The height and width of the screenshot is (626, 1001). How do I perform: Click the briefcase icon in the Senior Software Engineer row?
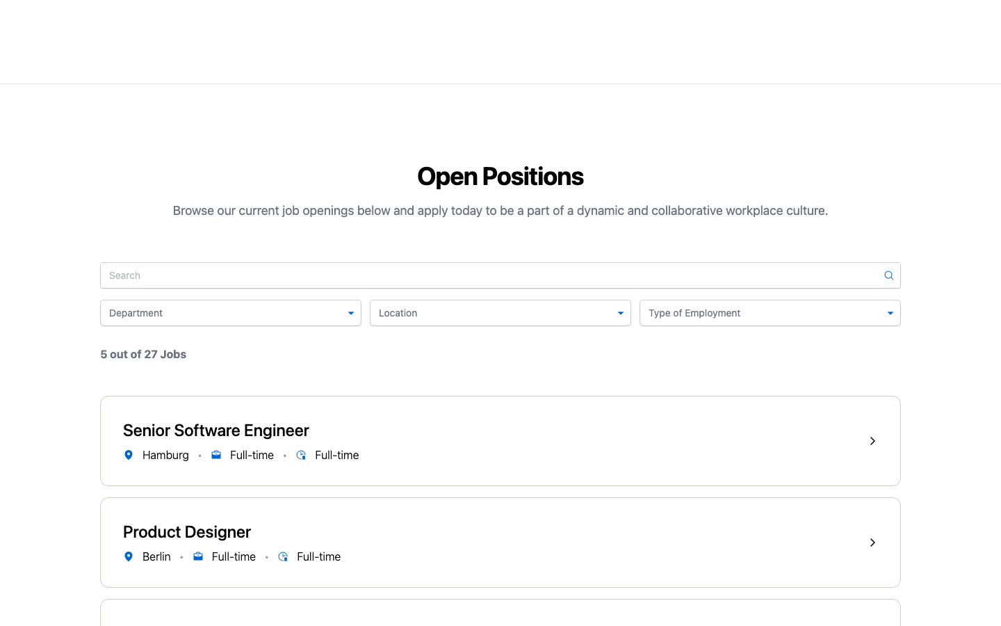tap(216, 455)
